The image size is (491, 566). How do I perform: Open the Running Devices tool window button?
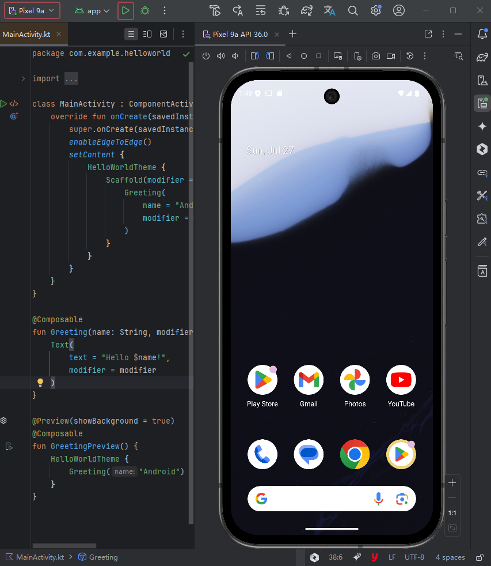[482, 103]
